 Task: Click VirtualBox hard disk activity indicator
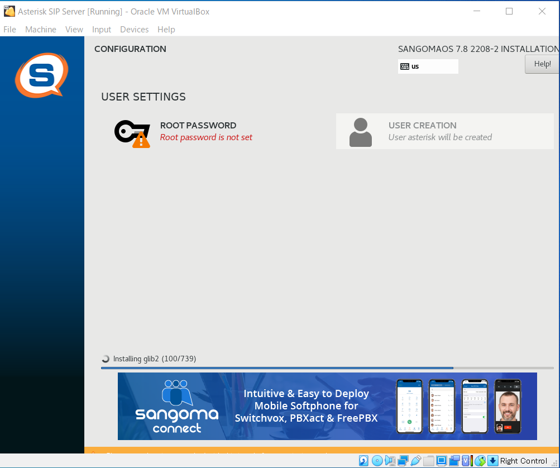pyautogui.click(x=363, y=461)
